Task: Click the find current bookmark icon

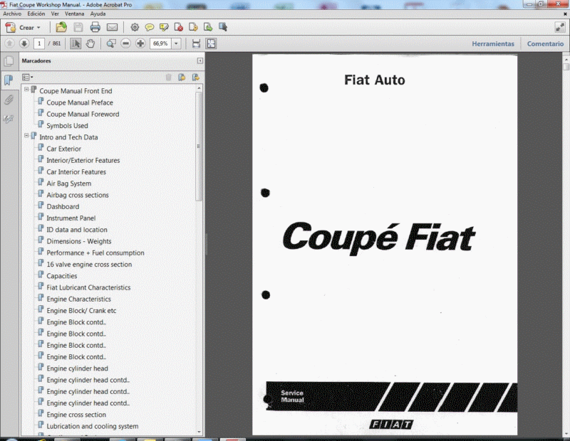Action: point(195,78)
